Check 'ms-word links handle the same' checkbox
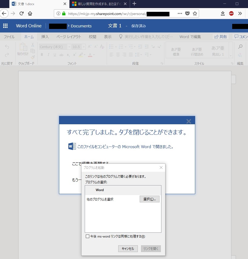 [x=87, y=236]
